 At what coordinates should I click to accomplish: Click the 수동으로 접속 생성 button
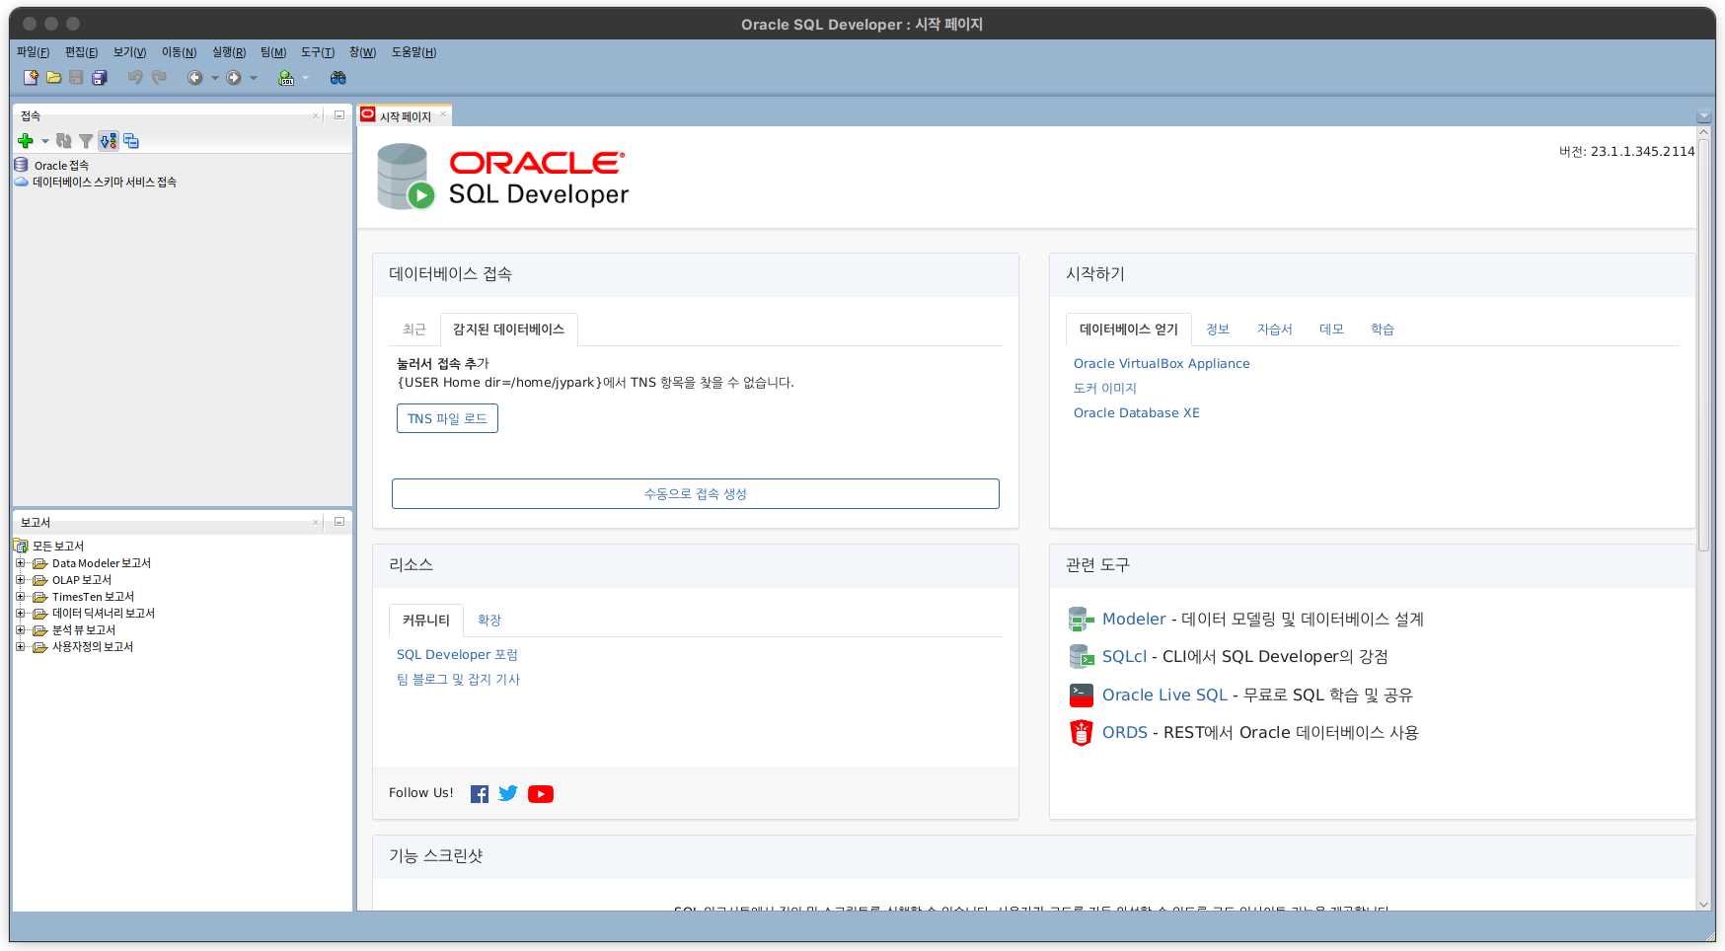tap(696, 493)
